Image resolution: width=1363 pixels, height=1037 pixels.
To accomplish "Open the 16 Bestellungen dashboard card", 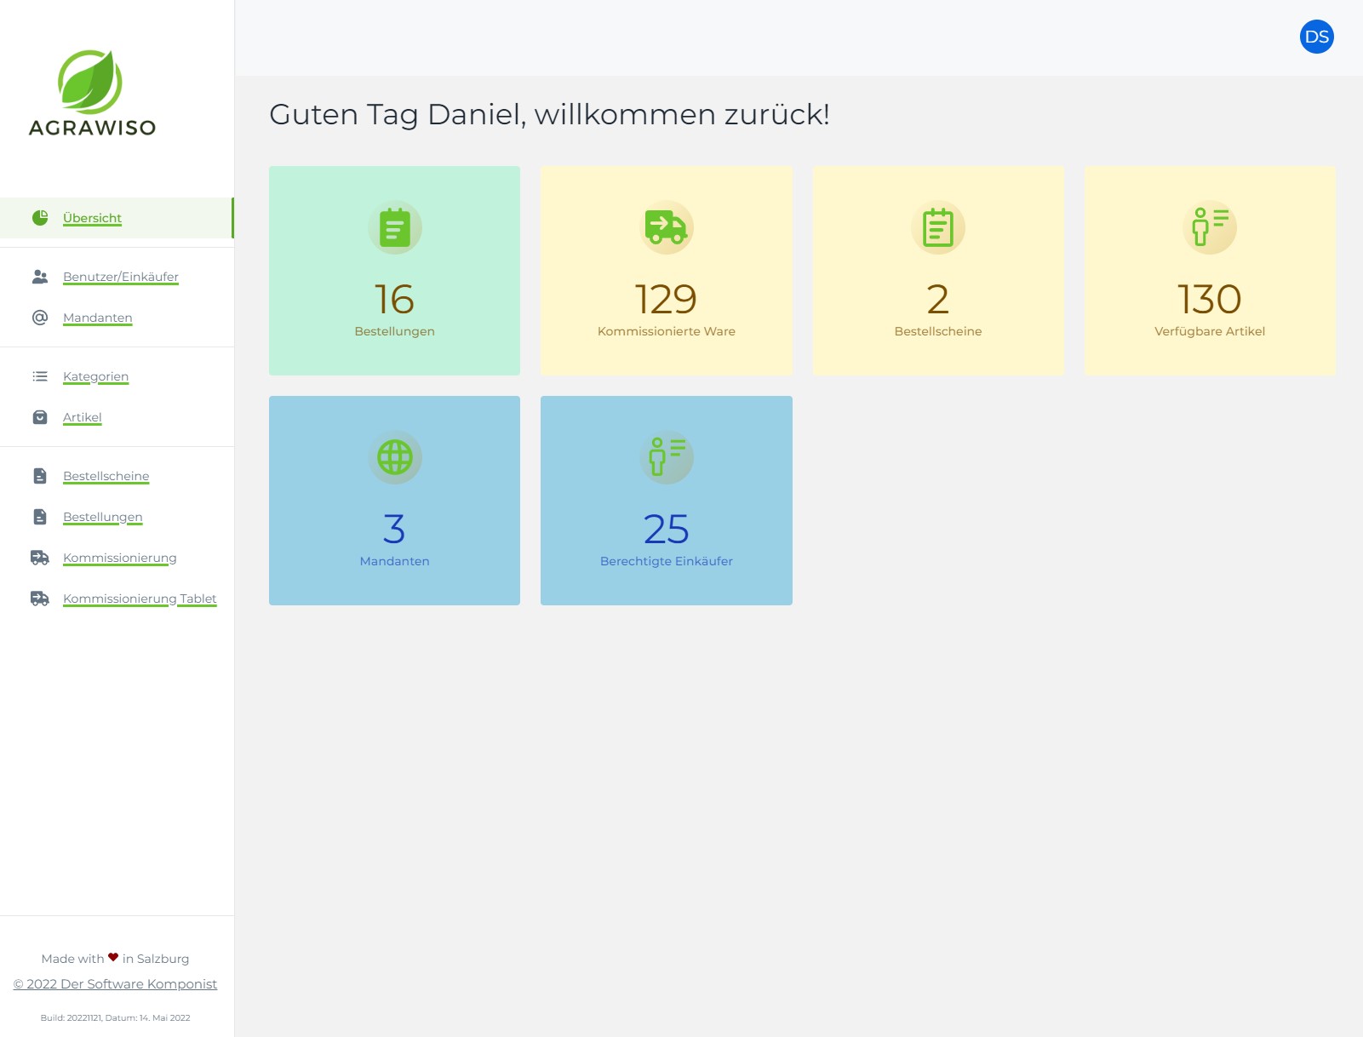I will [394, 271].
